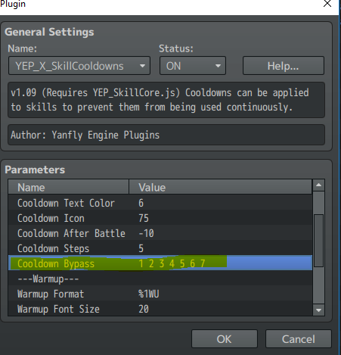Select the Cooldown Text Color parameter
This screenshot has width=341, height=355.
click(160, 203)
